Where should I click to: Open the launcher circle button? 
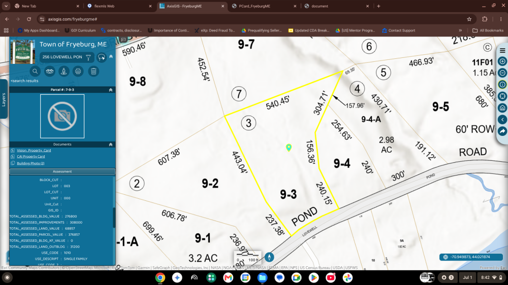point(7,277)
